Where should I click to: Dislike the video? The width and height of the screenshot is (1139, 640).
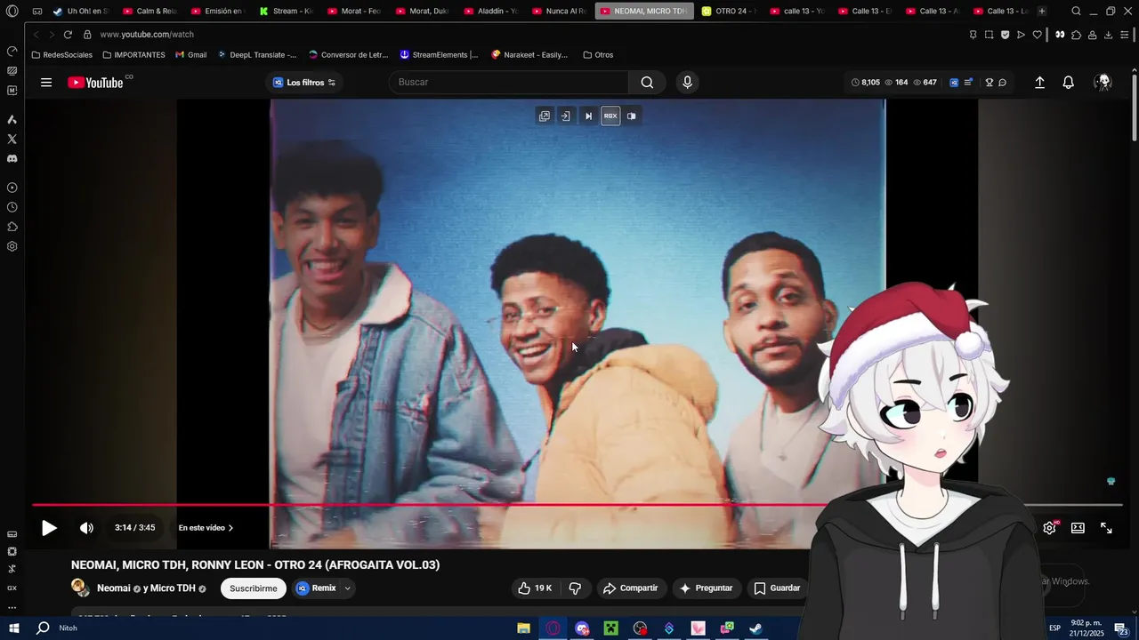click(575, 588)
